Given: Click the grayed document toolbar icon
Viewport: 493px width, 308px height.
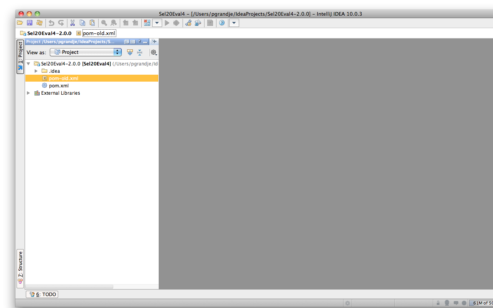Looking at the screenshot, I should [210, 23].
